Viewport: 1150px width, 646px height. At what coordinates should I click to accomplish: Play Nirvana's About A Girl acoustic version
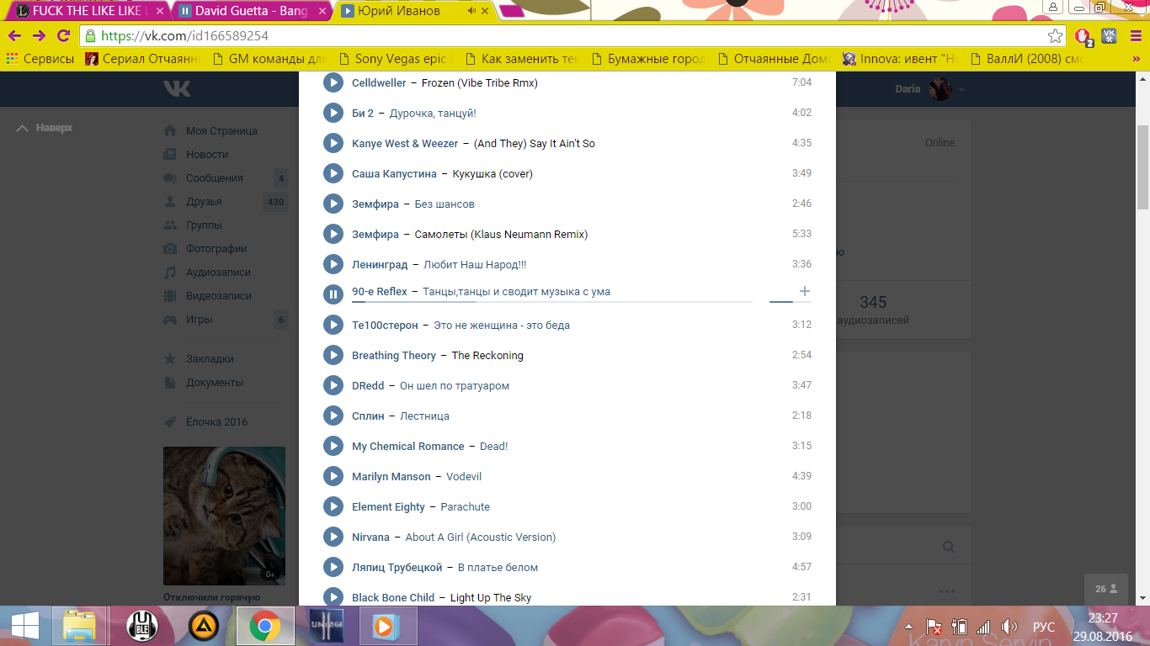click(x=333, y=537)
